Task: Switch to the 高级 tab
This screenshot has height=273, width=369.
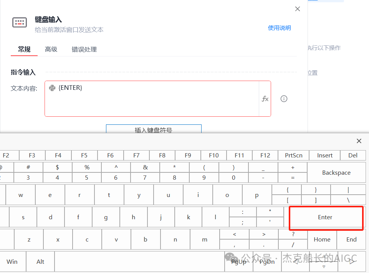Action: tap(51, 50)
